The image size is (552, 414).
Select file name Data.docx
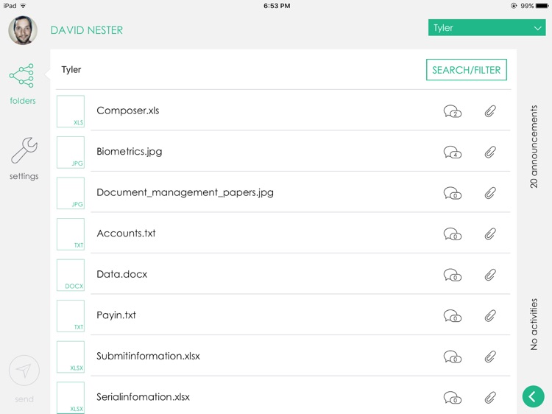point(121,274)
